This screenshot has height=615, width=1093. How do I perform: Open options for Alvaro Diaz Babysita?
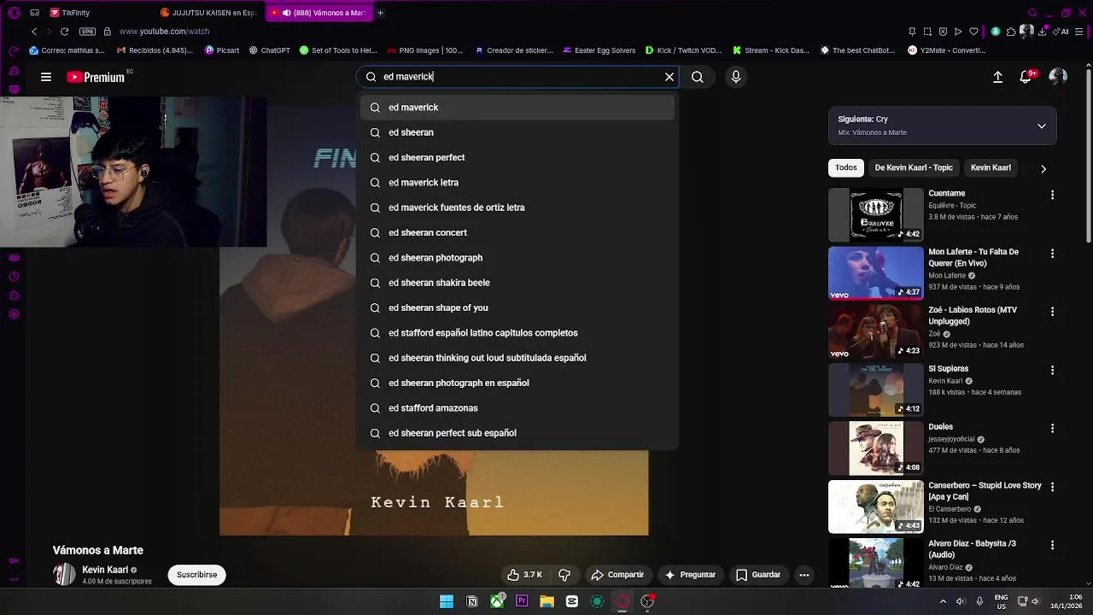(x=1052, y=545)
